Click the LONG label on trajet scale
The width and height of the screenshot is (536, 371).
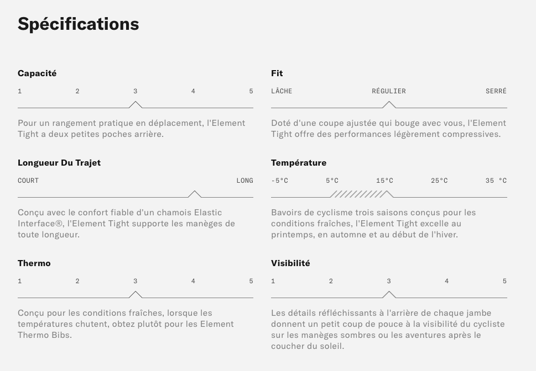tap(244, 181)
